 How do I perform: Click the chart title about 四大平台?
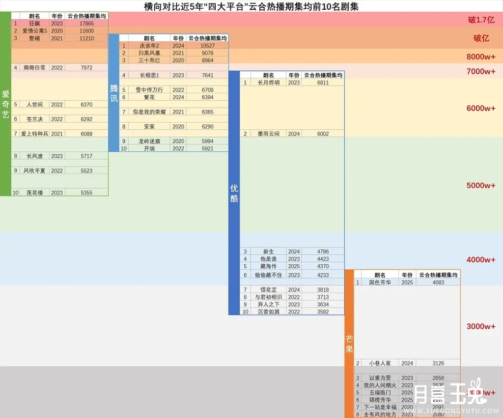(251, 6)
